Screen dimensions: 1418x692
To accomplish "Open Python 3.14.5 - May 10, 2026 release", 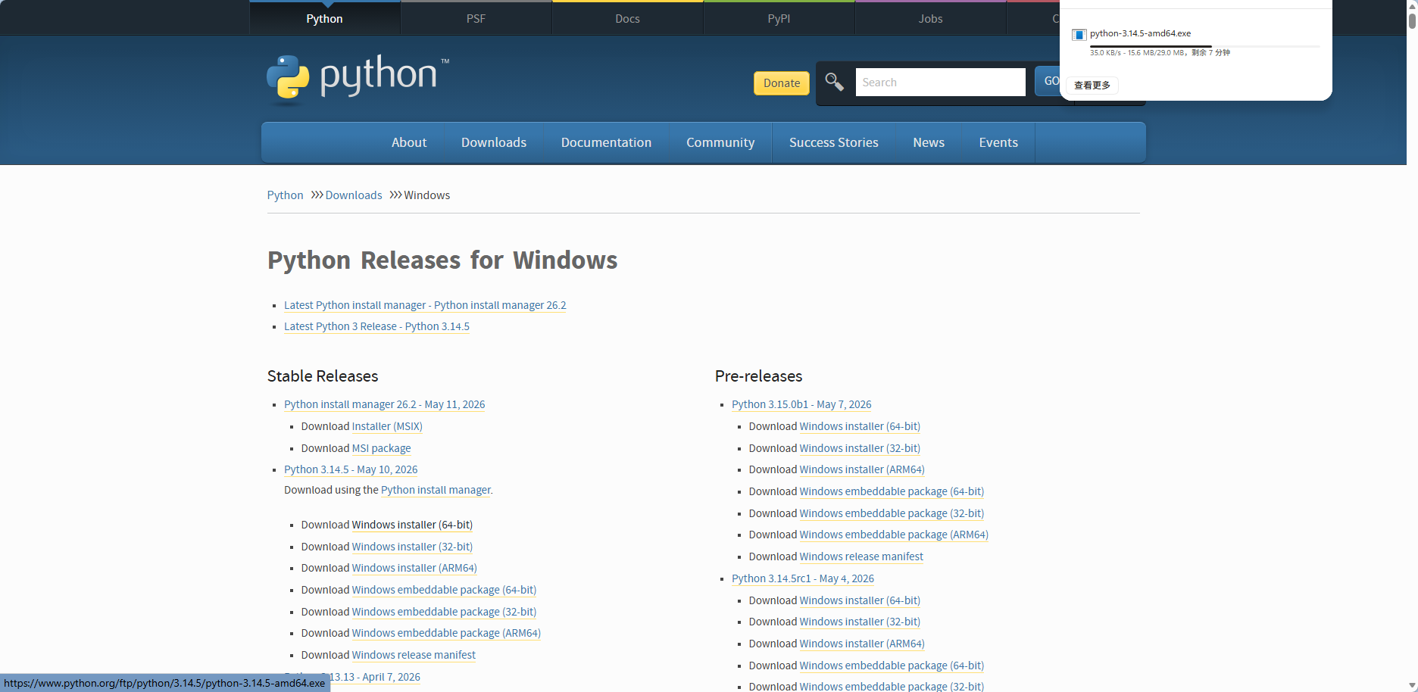I will click(x=351, y=469).
